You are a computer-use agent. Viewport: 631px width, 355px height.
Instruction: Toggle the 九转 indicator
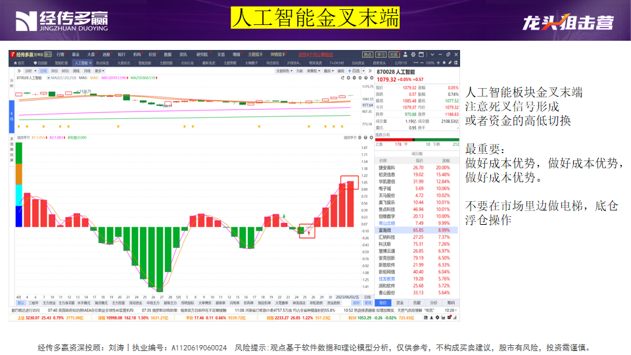pos(300,71)
